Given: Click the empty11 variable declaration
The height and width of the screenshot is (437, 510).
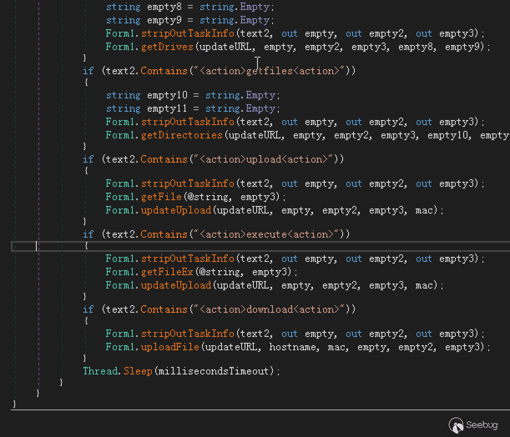Looking at the screenshot, I should (x=167, y=108).
